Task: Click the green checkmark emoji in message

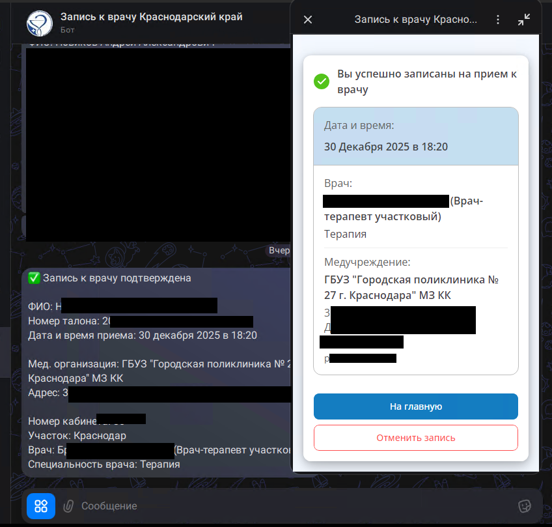Action: pyautogui.click(x=34, y=278)
